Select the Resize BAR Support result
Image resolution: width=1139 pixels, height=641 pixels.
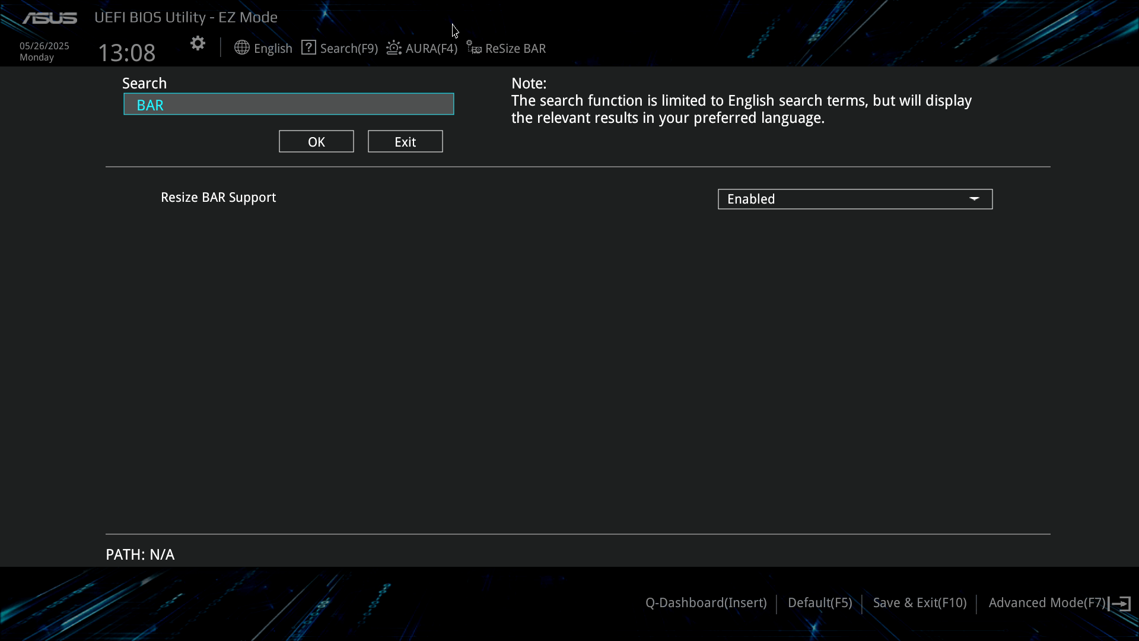tap(218, 198)
